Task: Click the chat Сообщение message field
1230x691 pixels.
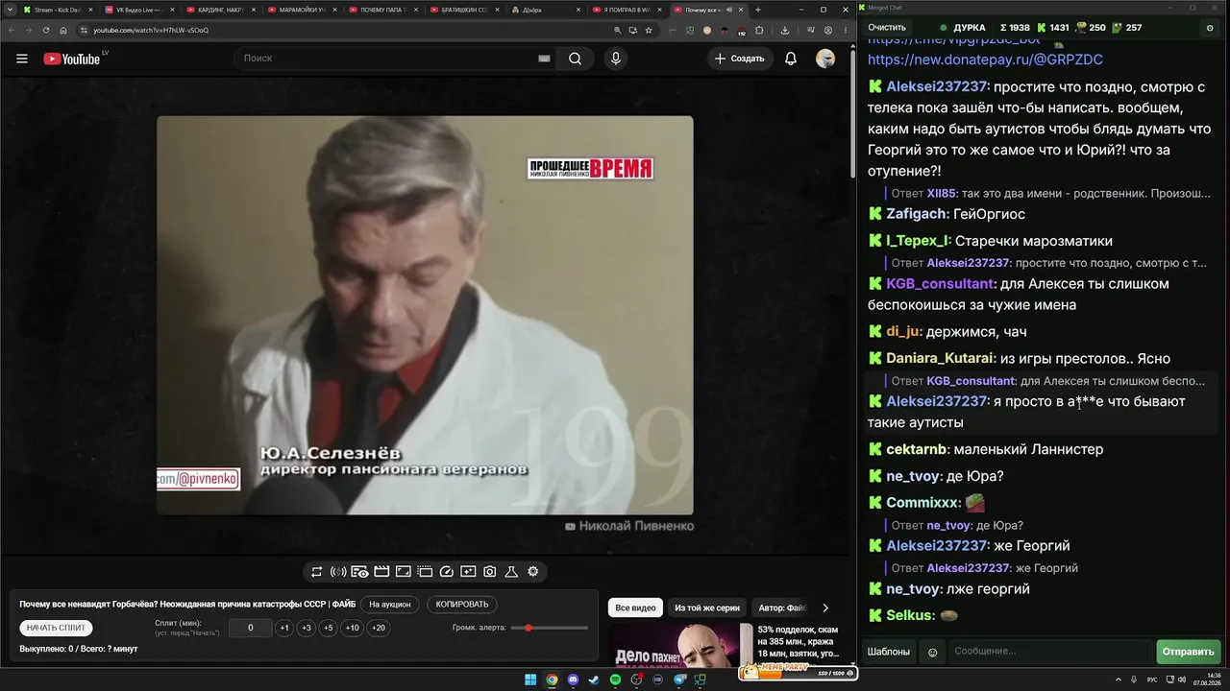Action: tap(1050, 652)
